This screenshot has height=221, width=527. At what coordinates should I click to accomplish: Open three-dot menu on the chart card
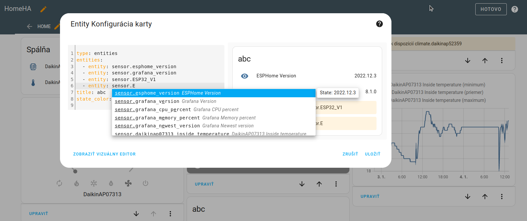[501, 197]
